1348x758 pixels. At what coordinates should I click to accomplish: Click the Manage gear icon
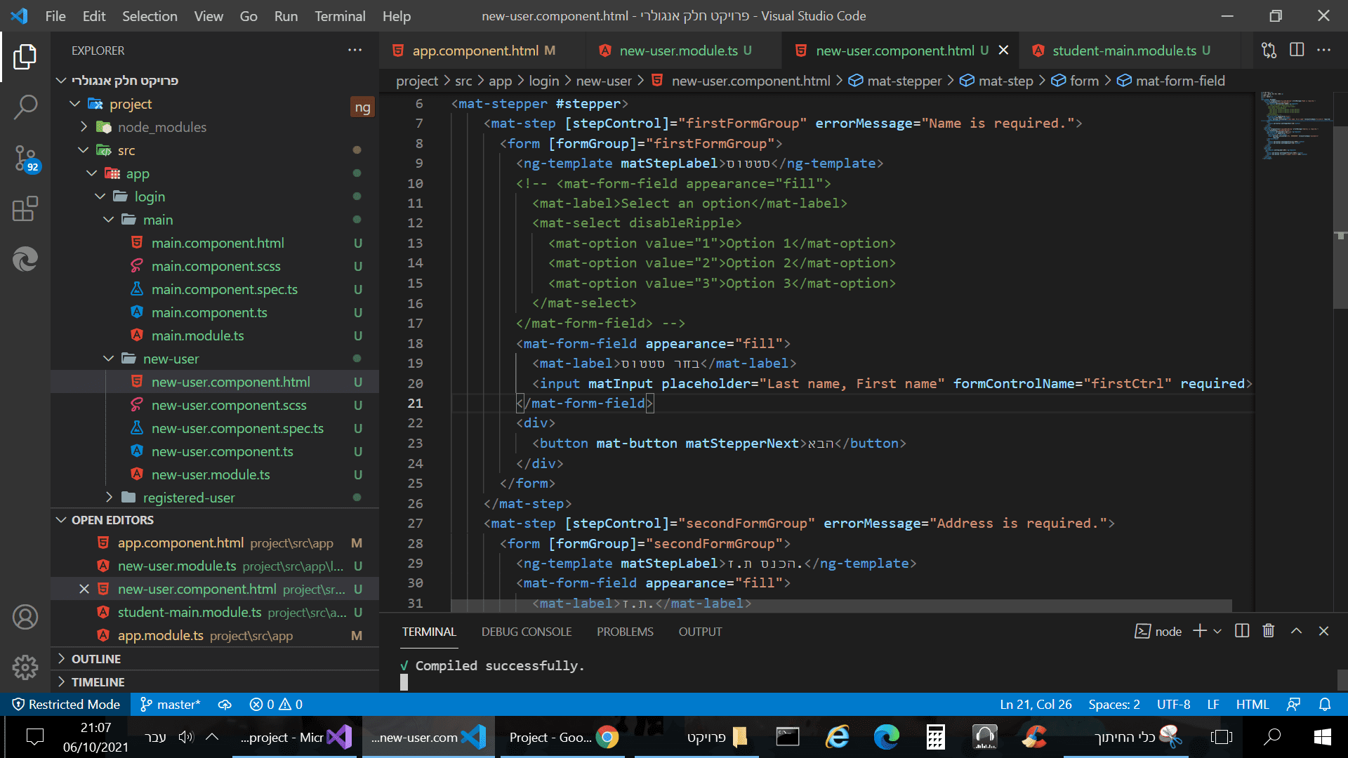[x=25, y=667]
